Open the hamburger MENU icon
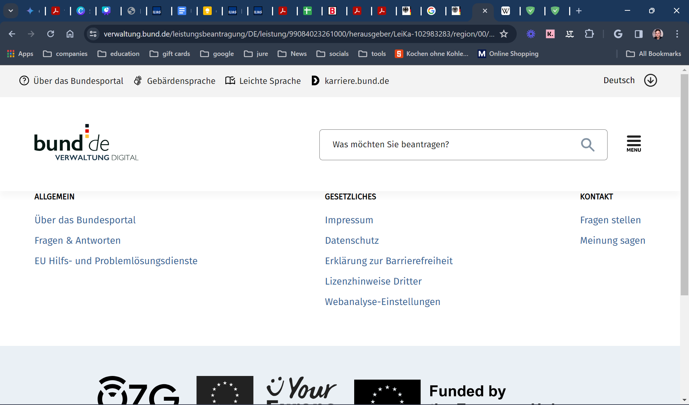This screenshot has height=405, width=689. pyautogui.click(x=634, y=144)
